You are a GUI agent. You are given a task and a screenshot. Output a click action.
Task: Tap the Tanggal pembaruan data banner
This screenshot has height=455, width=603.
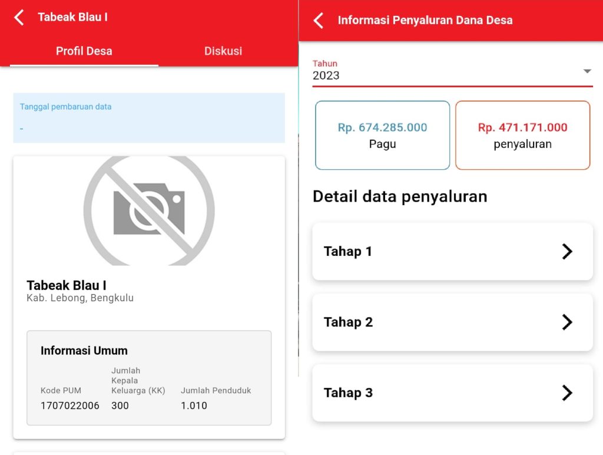(x=149, y=117)
